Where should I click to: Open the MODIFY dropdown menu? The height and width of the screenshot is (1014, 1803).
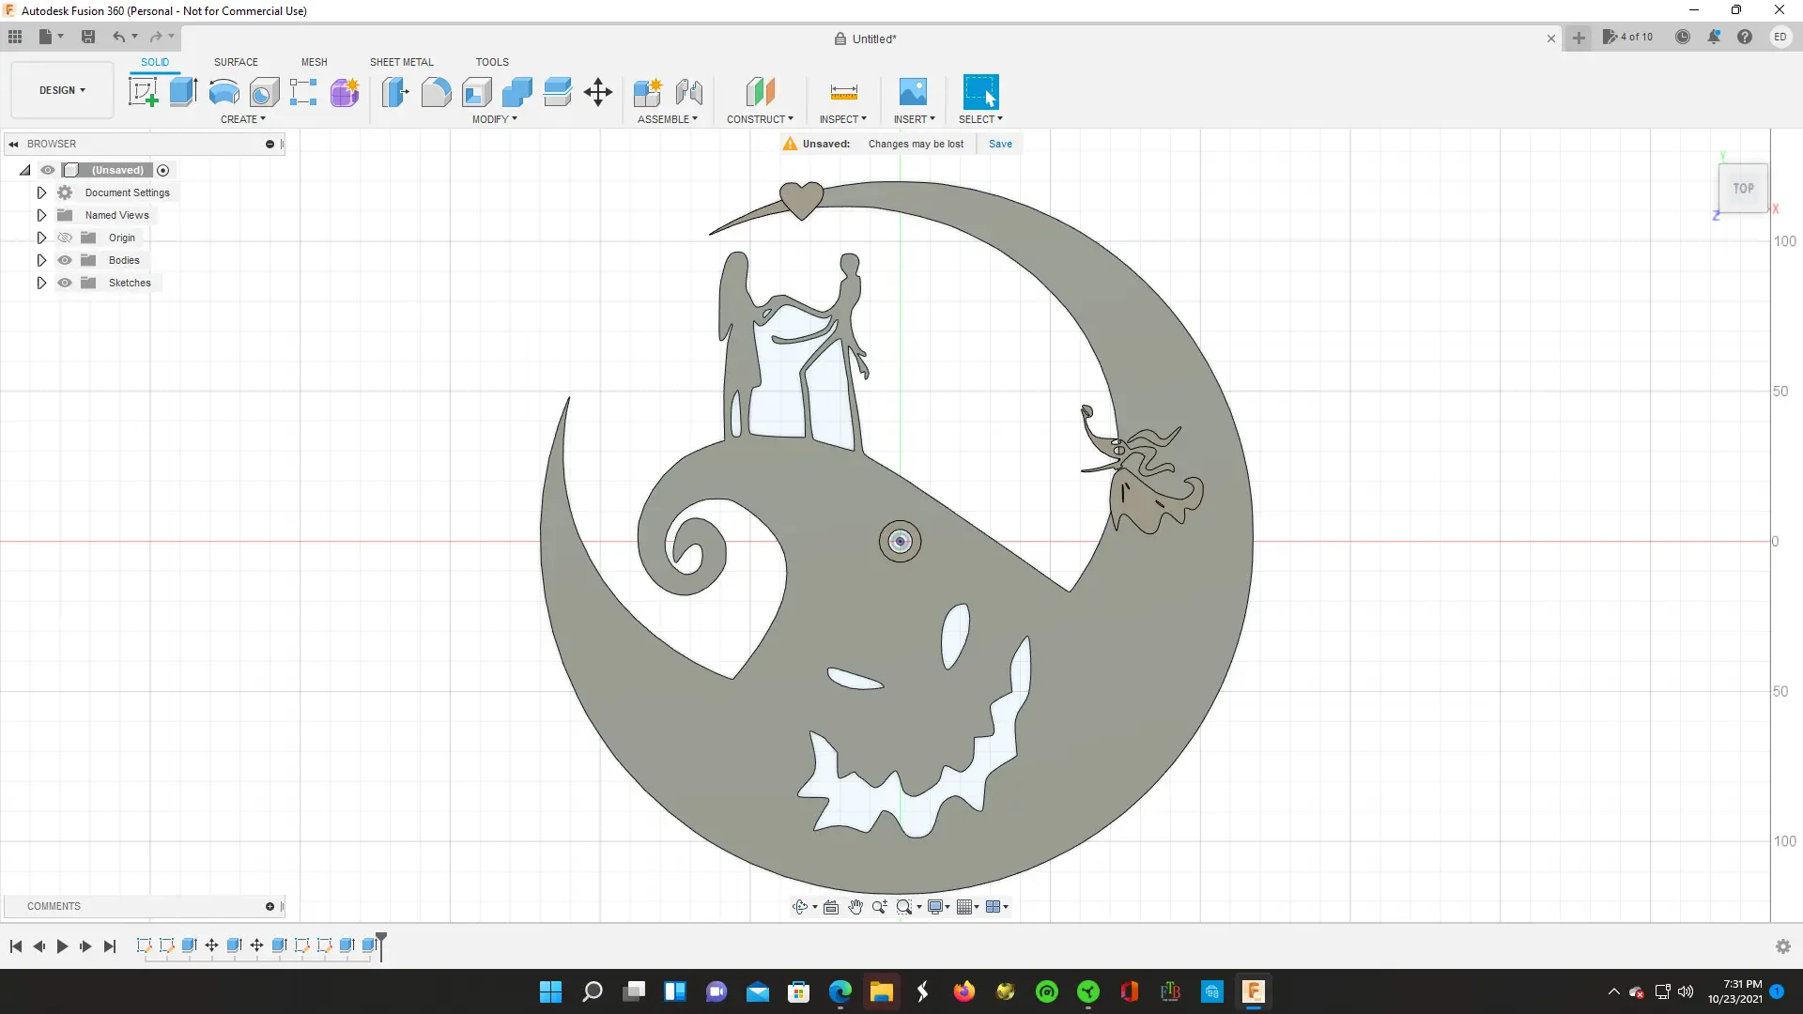pos(495,119)
